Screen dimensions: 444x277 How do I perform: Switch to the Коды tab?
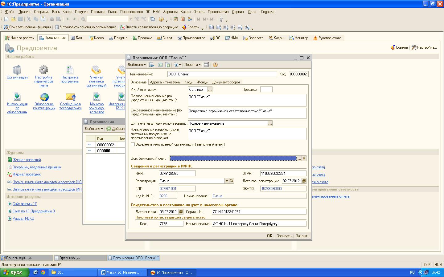(189, 82)
